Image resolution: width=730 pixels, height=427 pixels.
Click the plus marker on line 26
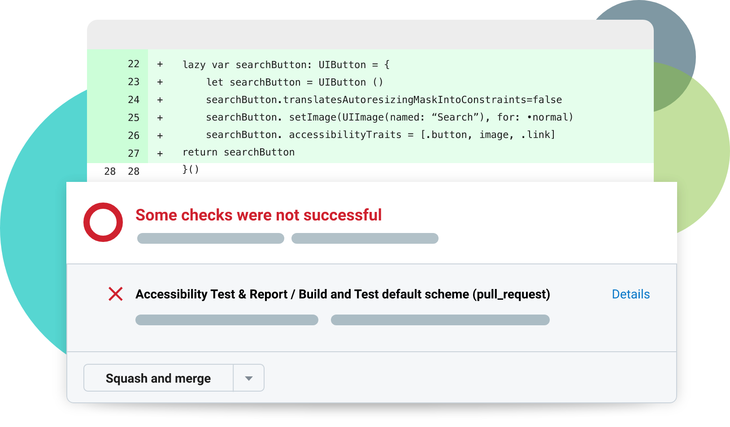point(160,135)
